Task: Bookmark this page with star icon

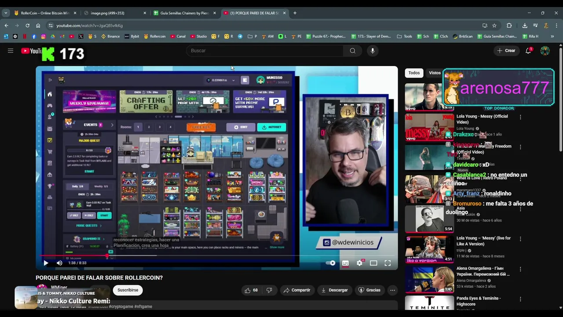Action: (x=494, y=26)
